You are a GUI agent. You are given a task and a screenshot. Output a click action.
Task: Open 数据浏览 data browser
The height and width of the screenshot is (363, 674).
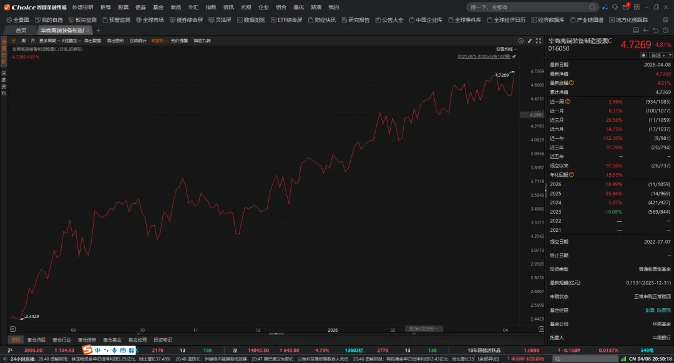pyautogui.click(x=251, y=20)
